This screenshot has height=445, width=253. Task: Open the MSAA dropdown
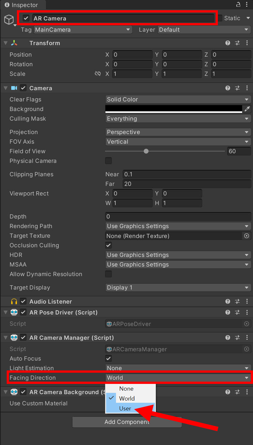(178, 265)
